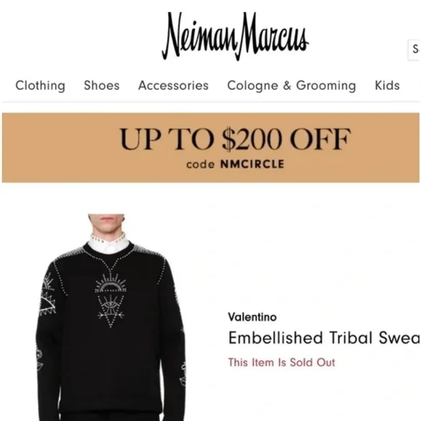421x421 pixels.
Task: Click the UP TO $200 OFF headline
Action: pyautogui.click(x=235, y=139)
